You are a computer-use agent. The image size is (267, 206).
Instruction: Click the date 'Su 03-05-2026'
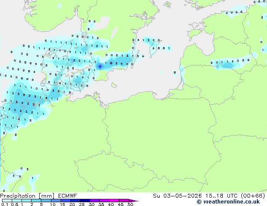[x=177, y=196]
